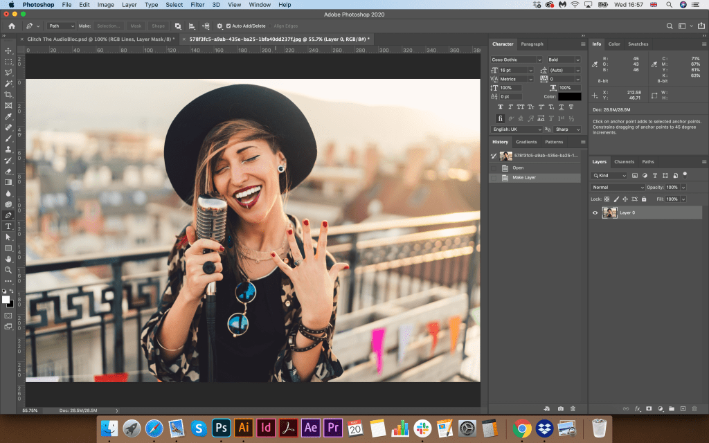Launch Adobe Illustrator from the Dock
Image resolution: width=709 pixels, height=443 pixels.
[243, 428]
